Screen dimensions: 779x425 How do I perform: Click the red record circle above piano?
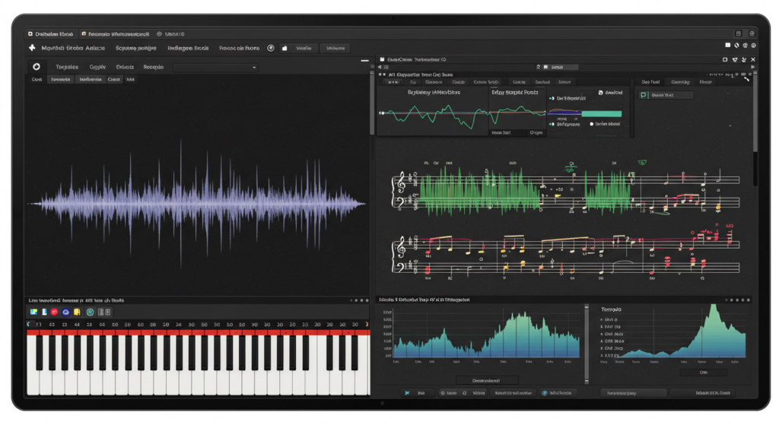point(54,312)
